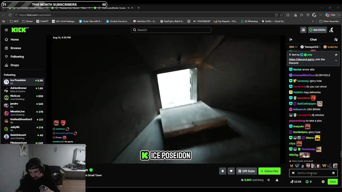The image size is (342, 192).
Task: Open Other favourites folder
Action: click(x=329, y=21)
